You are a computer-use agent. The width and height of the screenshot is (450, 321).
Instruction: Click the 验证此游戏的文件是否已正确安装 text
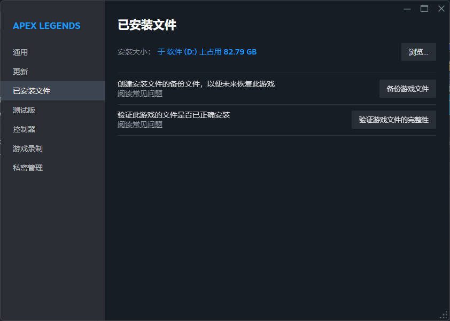174,115
